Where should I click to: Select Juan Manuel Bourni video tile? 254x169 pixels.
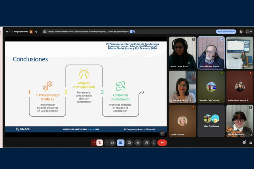[211, 53]
